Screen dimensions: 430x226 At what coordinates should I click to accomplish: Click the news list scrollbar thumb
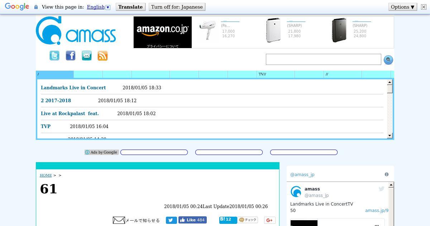coord(390,89)
